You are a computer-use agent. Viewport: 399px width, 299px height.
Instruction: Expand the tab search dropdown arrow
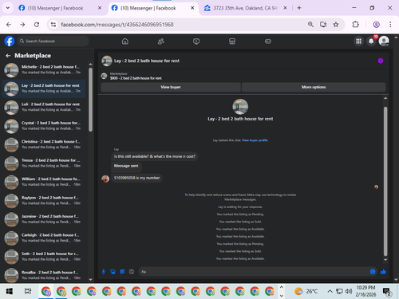pyautogui.click(x=8, y=8)
